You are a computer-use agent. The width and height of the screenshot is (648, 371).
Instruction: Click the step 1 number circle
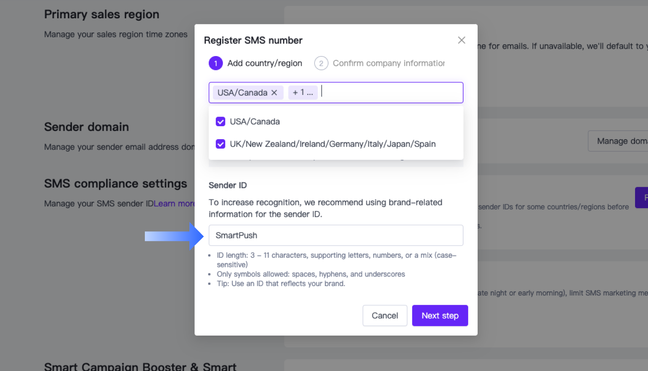click(215, 63)
